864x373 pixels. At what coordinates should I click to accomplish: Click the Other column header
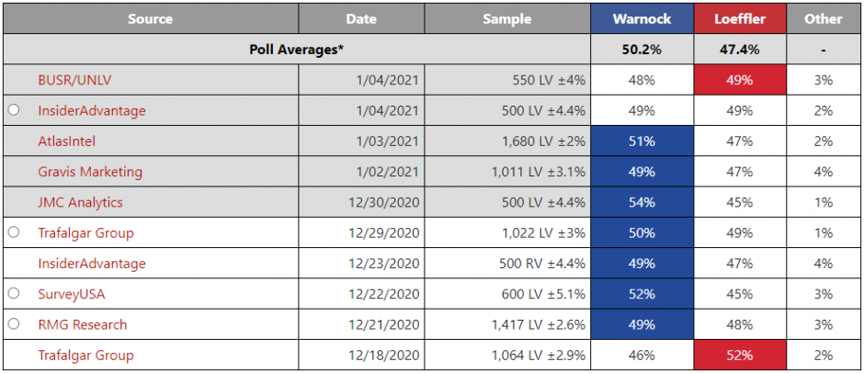coord(823,18)
